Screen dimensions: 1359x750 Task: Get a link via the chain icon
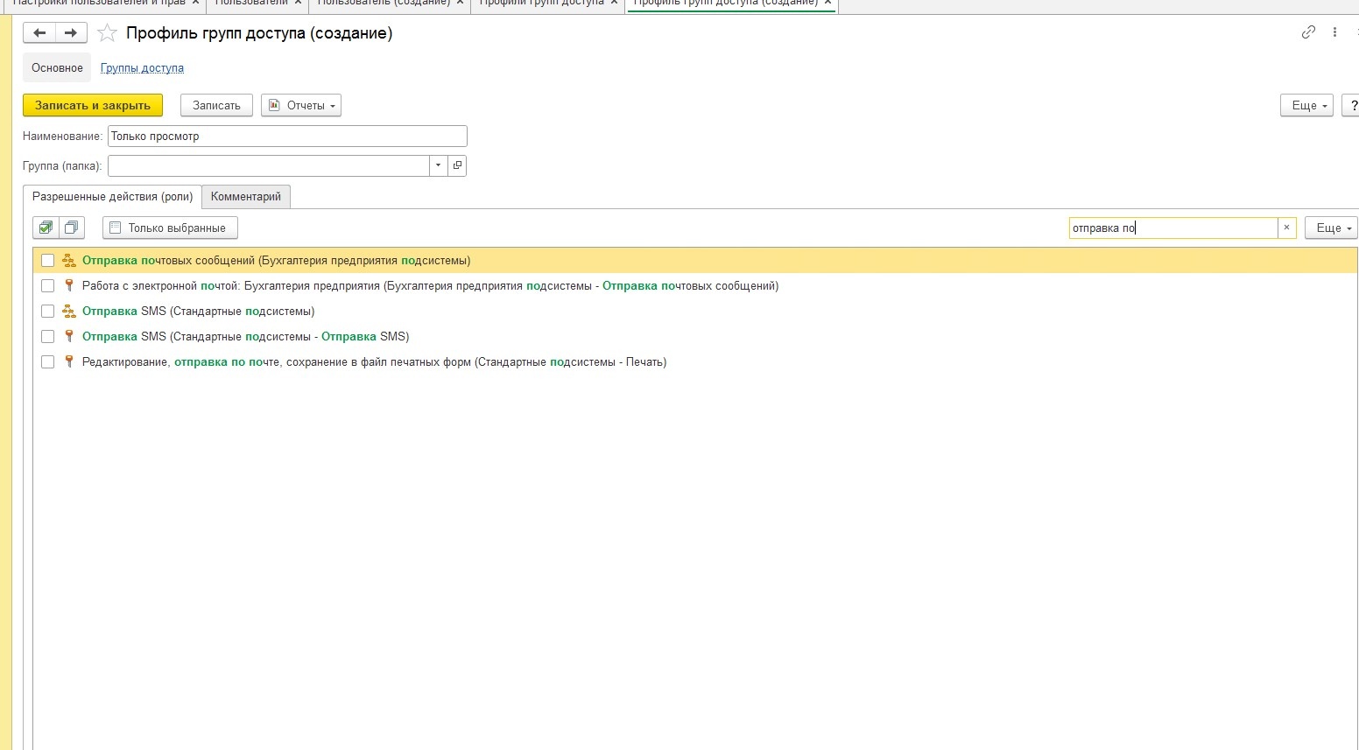coord(1308,32)
